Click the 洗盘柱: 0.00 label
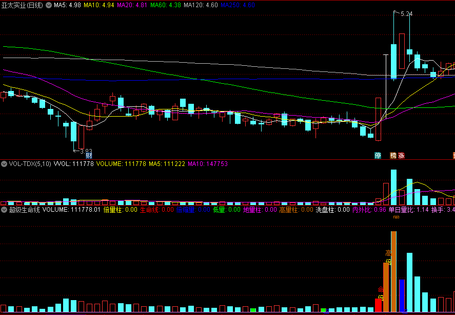Screen dimensions: 455x315 click(332, 210)
